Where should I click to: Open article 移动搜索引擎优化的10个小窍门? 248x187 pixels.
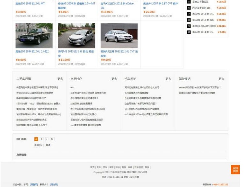click(32, 125)
